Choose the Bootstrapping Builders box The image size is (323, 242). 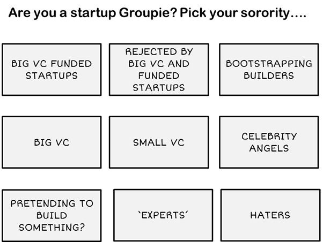269,70
